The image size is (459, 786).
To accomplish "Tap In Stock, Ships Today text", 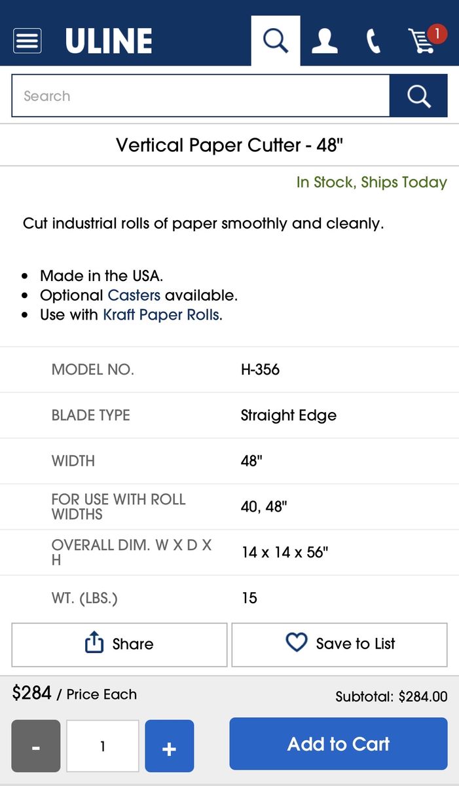I will [x=371, y=182].
